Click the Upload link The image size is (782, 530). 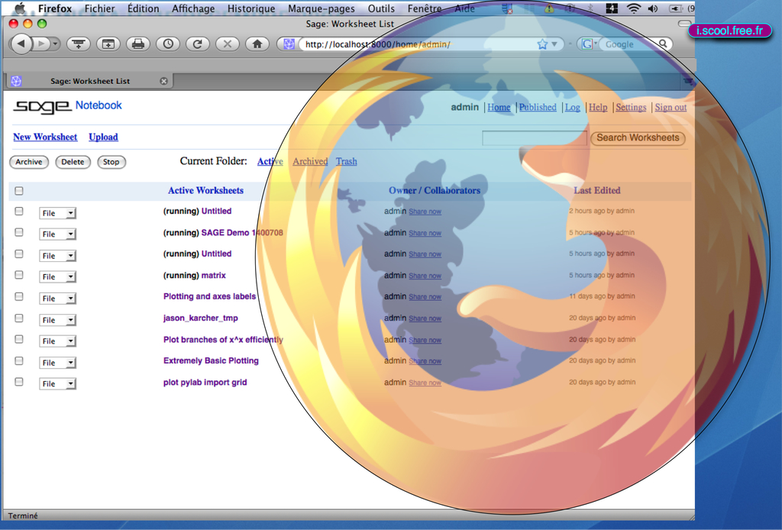click(103, 137)
